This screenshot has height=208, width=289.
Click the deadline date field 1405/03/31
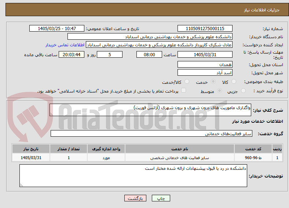coord(205,54)
